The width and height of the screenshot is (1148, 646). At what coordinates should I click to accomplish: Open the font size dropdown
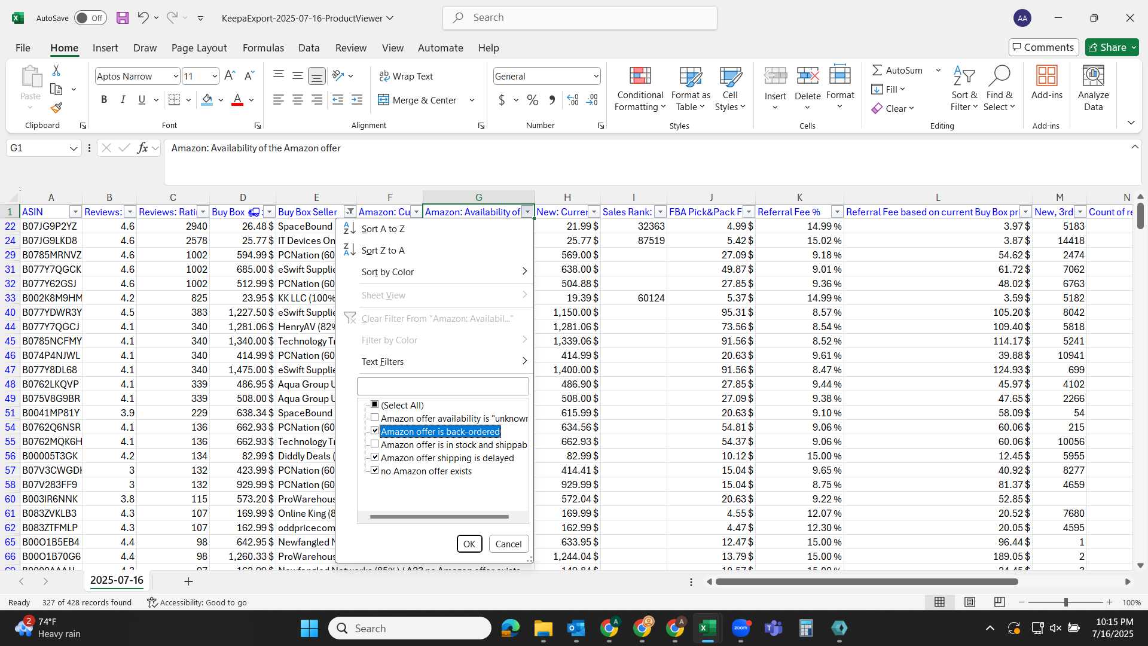point(214,76)
